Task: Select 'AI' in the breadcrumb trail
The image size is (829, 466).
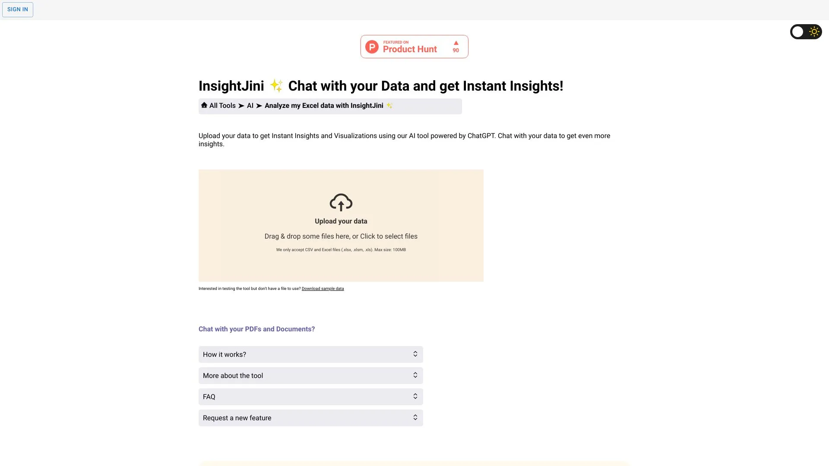Action: coord(250,105)
